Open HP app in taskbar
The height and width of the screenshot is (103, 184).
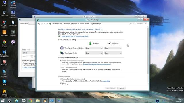click(24, 101)
